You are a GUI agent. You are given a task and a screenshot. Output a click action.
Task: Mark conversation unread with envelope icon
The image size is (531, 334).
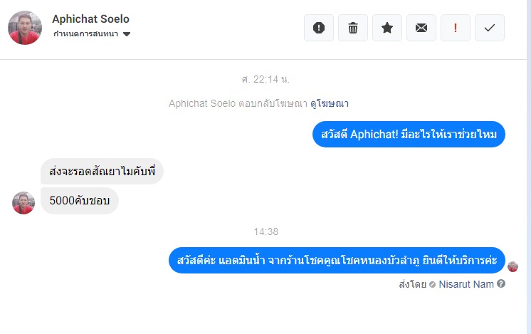coord(421,28)
